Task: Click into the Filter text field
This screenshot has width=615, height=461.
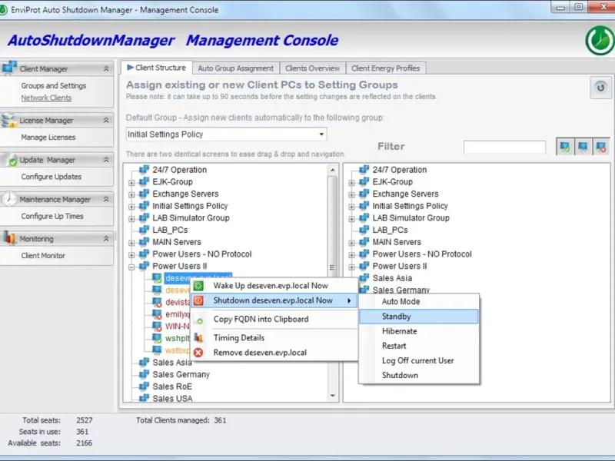Action: pos(504,147)
